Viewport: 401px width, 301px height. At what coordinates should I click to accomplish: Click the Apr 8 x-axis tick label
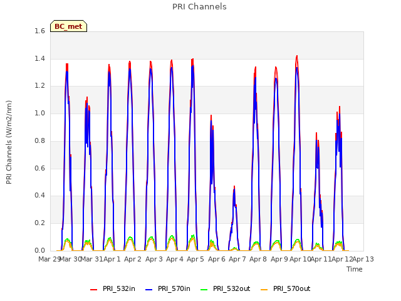pyautogui.click(x=258, y=259)
